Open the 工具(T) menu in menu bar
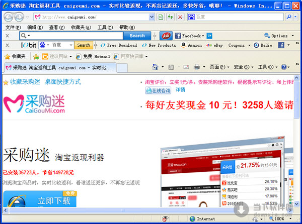 (x=105, y=28)
